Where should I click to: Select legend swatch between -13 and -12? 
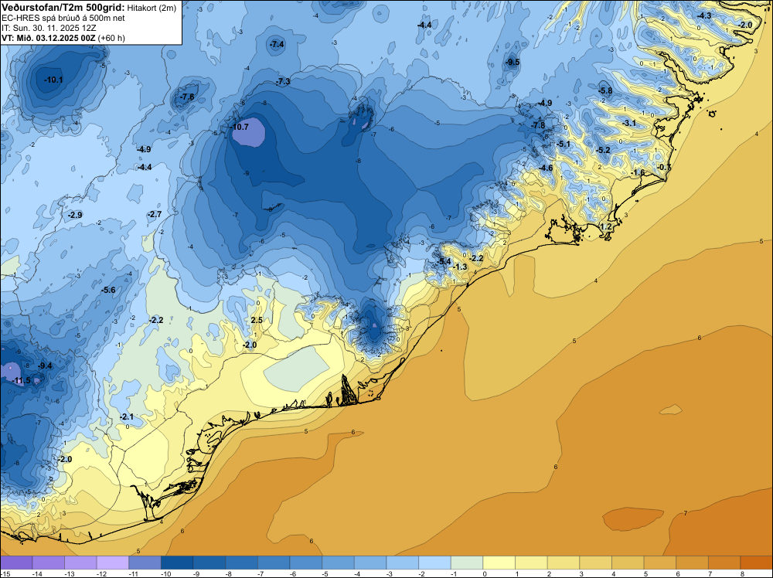click(x=80, y=563)
